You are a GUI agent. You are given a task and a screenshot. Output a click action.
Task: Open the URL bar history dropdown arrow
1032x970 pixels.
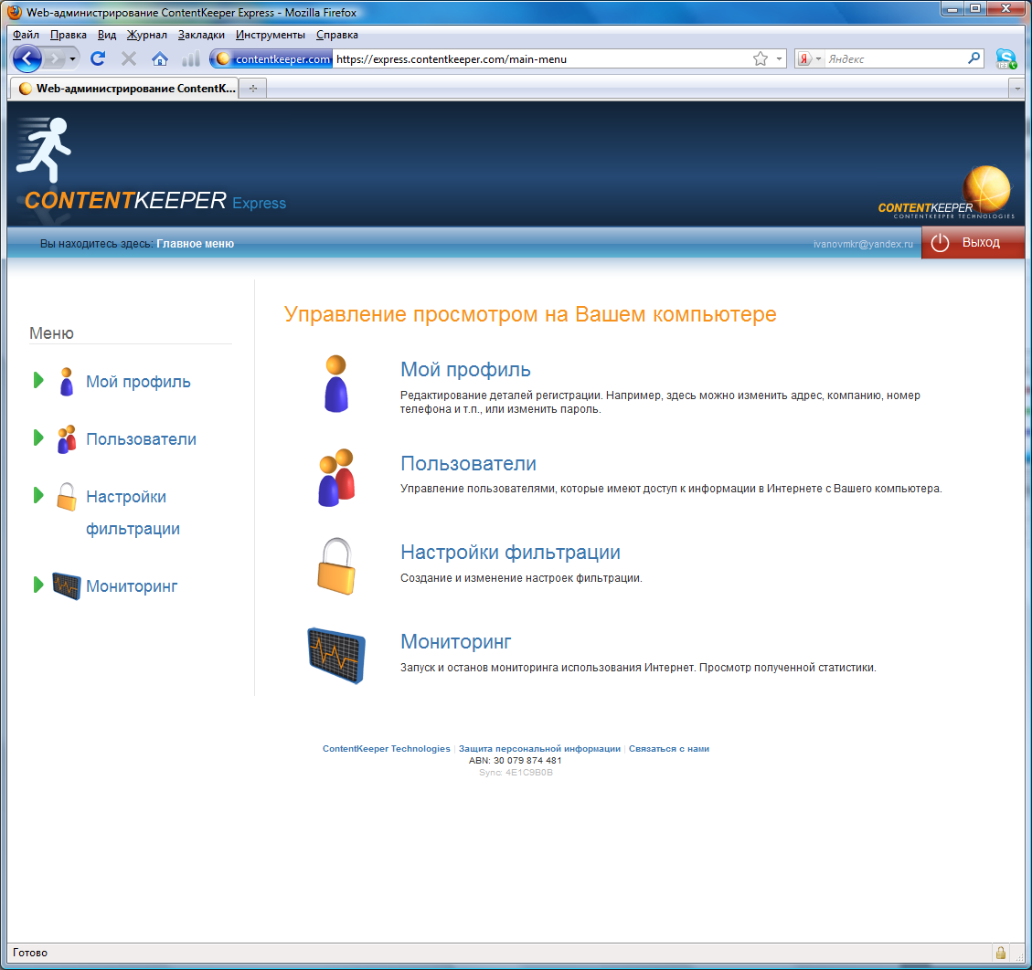780,59
